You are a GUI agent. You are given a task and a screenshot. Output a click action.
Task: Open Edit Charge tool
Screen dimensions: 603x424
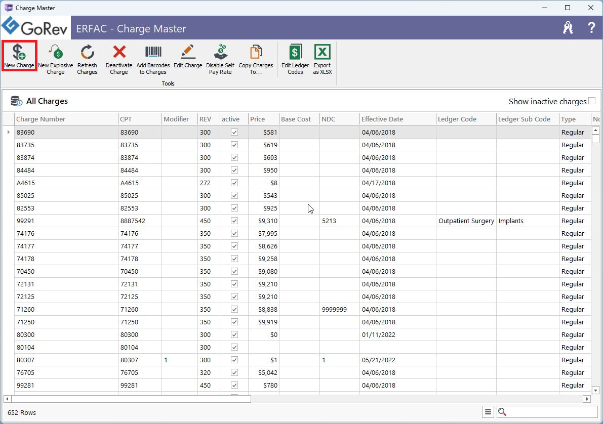[x=188, y=56]
